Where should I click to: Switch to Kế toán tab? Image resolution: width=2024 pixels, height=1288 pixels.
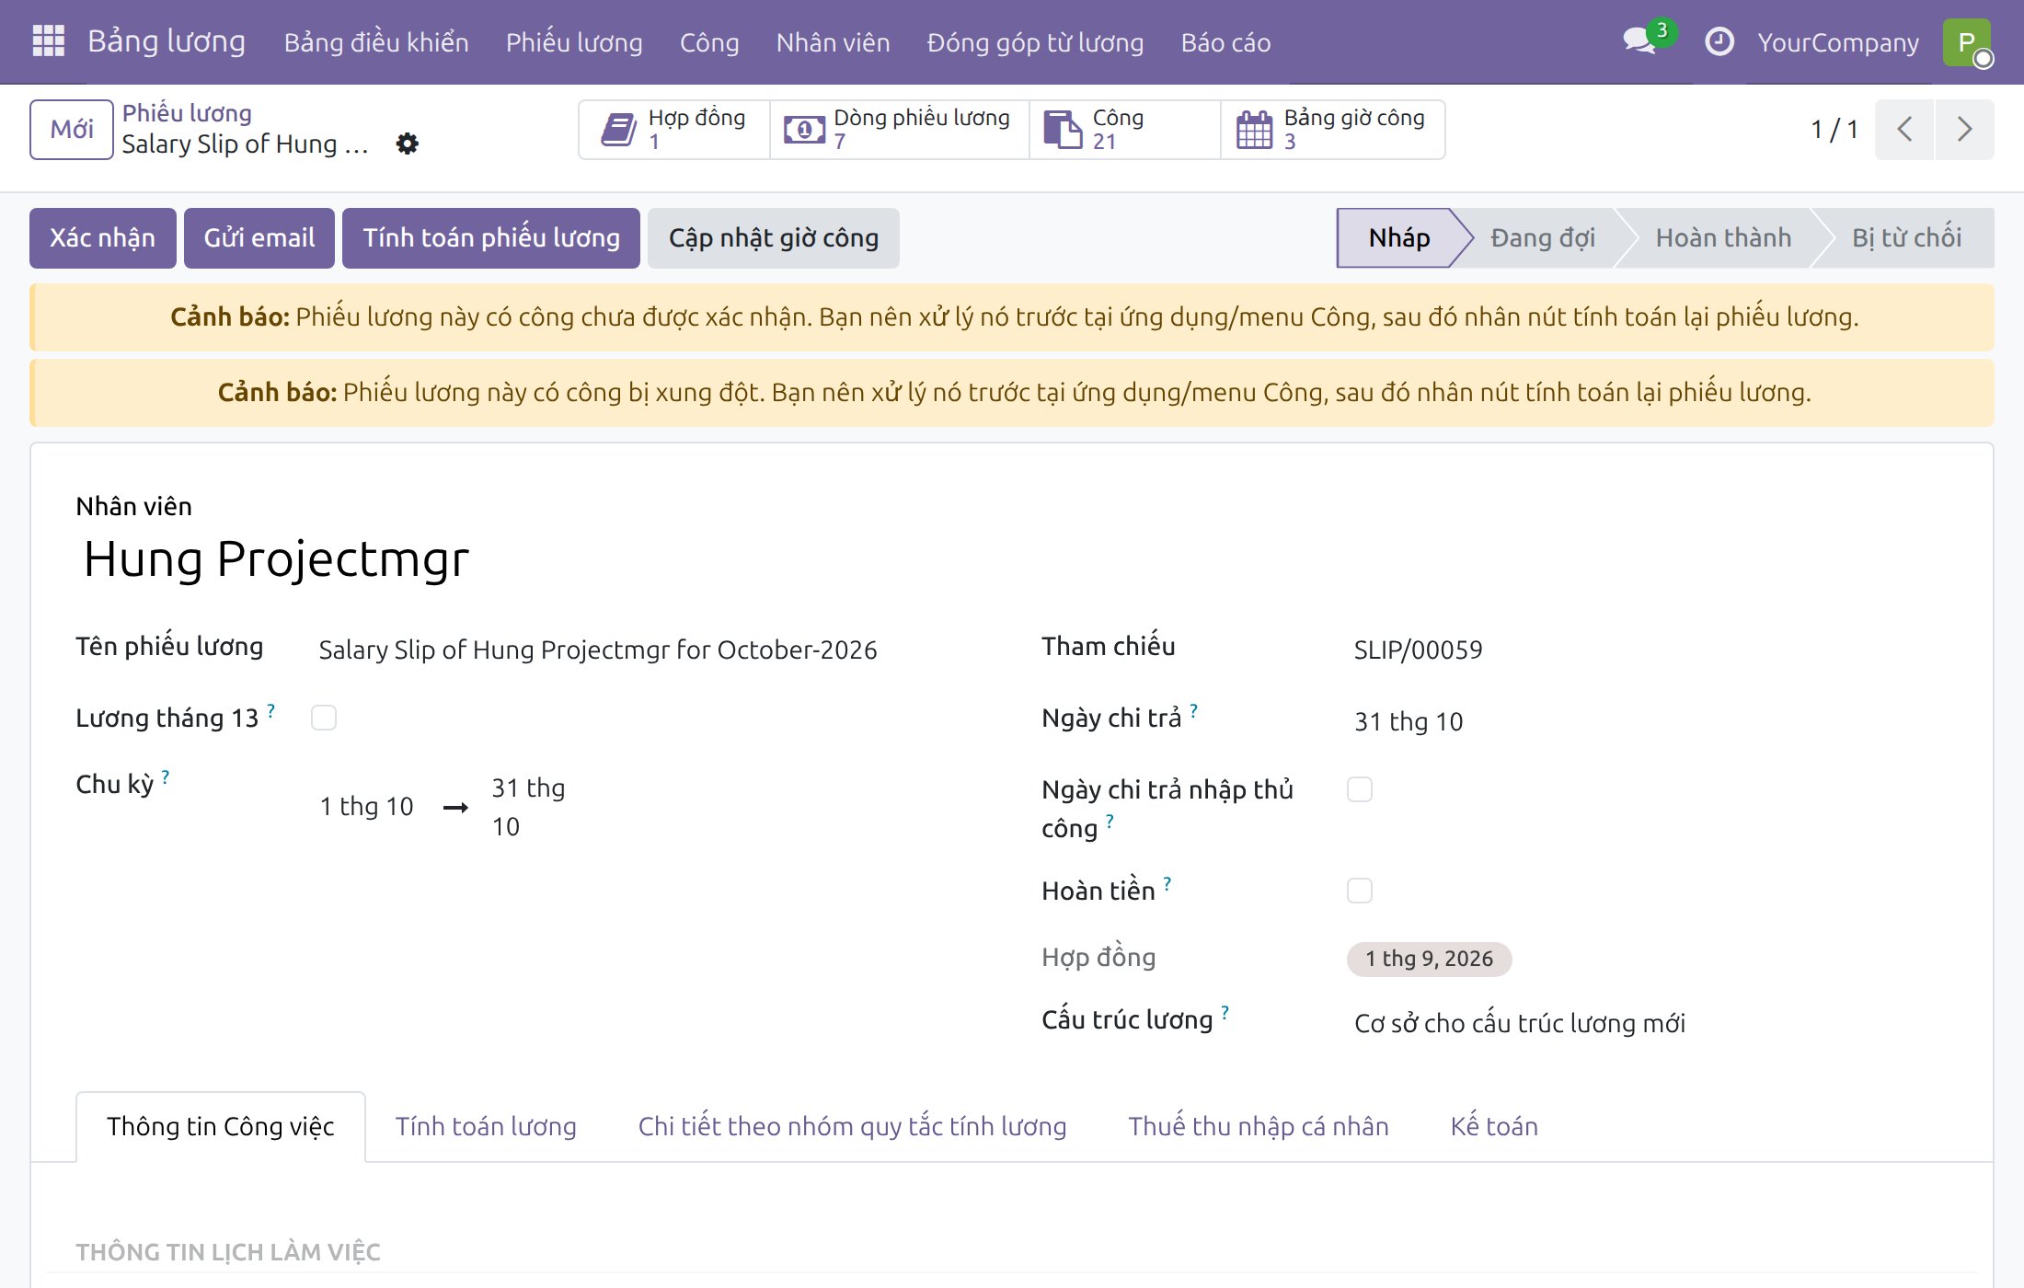[1494, 1126]
